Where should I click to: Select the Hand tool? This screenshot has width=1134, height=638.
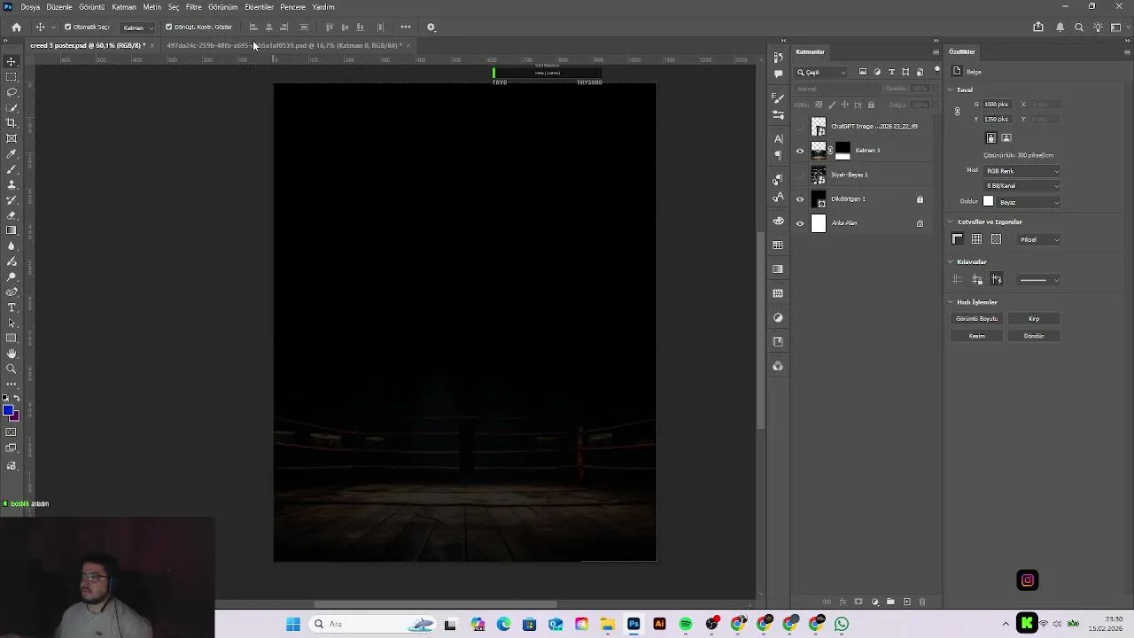[12, 354]
